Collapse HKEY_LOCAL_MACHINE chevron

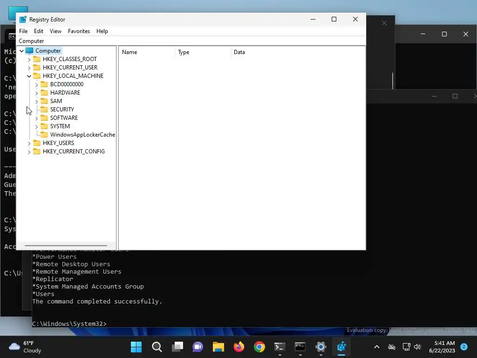[29, 76]
